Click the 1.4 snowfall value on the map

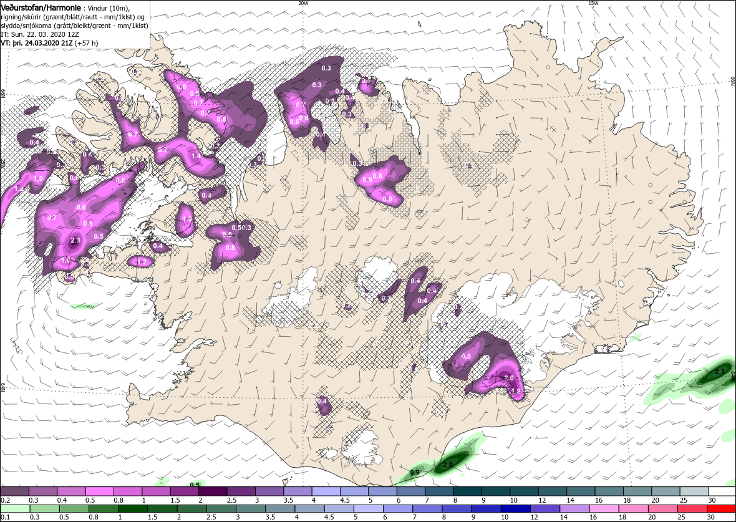click(x=196, y=156)
